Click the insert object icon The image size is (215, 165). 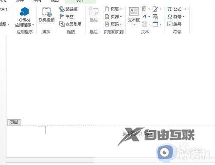(x=155, y=24)
